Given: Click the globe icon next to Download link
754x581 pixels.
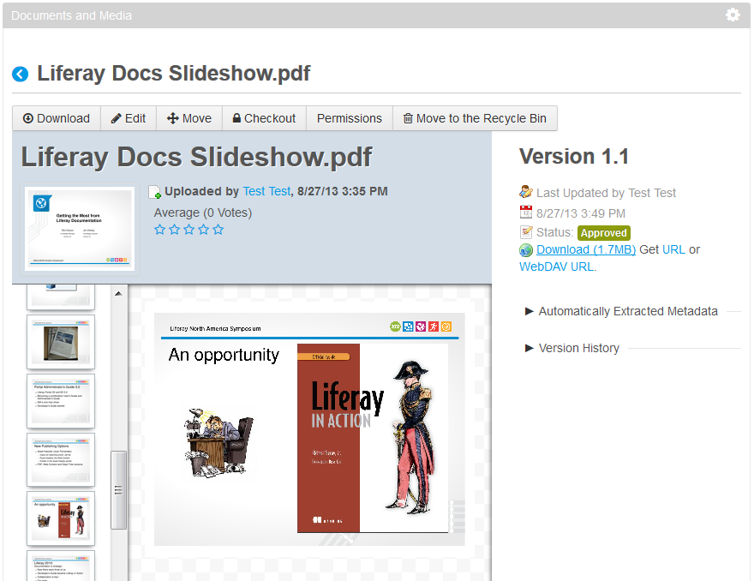Looking at the screenshot, I should 526,250.
